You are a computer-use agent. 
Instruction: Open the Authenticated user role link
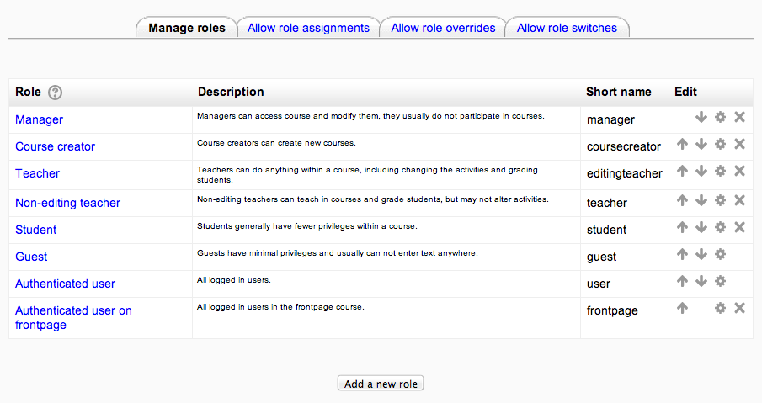pyautogui.click(x=65, y=284)
